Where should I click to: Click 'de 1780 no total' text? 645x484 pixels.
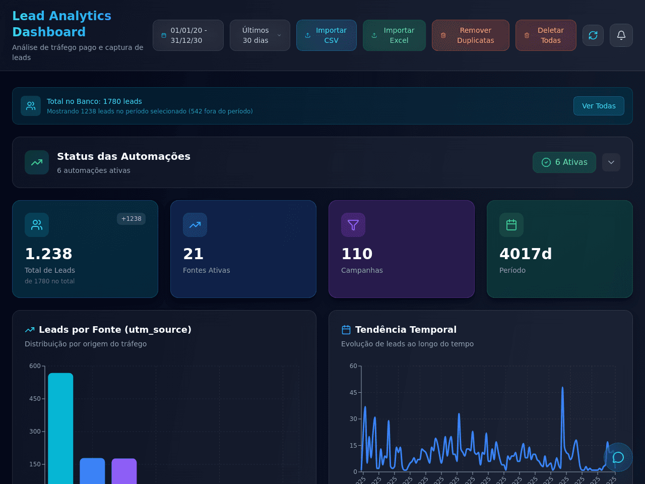point(49,281)
